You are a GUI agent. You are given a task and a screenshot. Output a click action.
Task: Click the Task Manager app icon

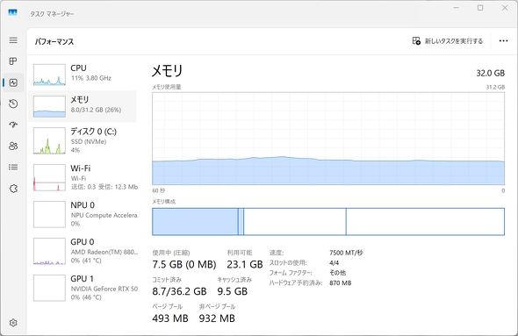coord(12,12)
